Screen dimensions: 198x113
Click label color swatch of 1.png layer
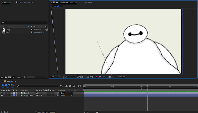(x=14, y=93)
